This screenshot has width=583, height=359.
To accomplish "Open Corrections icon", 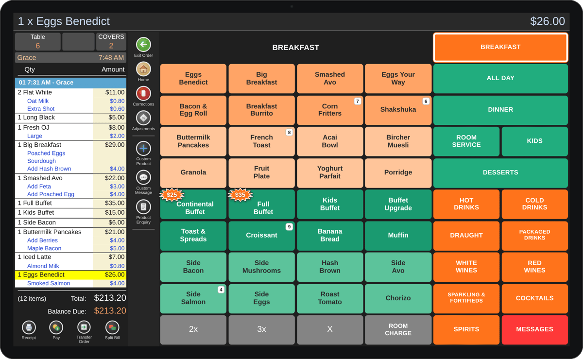I will coord(143,93).
